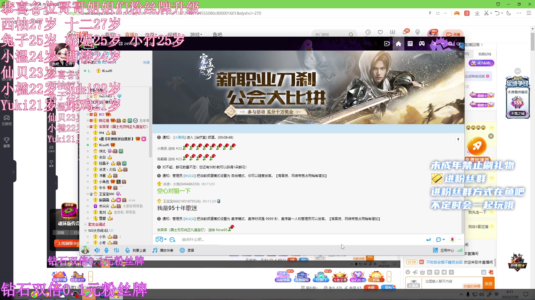Open notifications bell with 86 badge
Viewport: 535px width, 300px height.
[x=405, y=32]
